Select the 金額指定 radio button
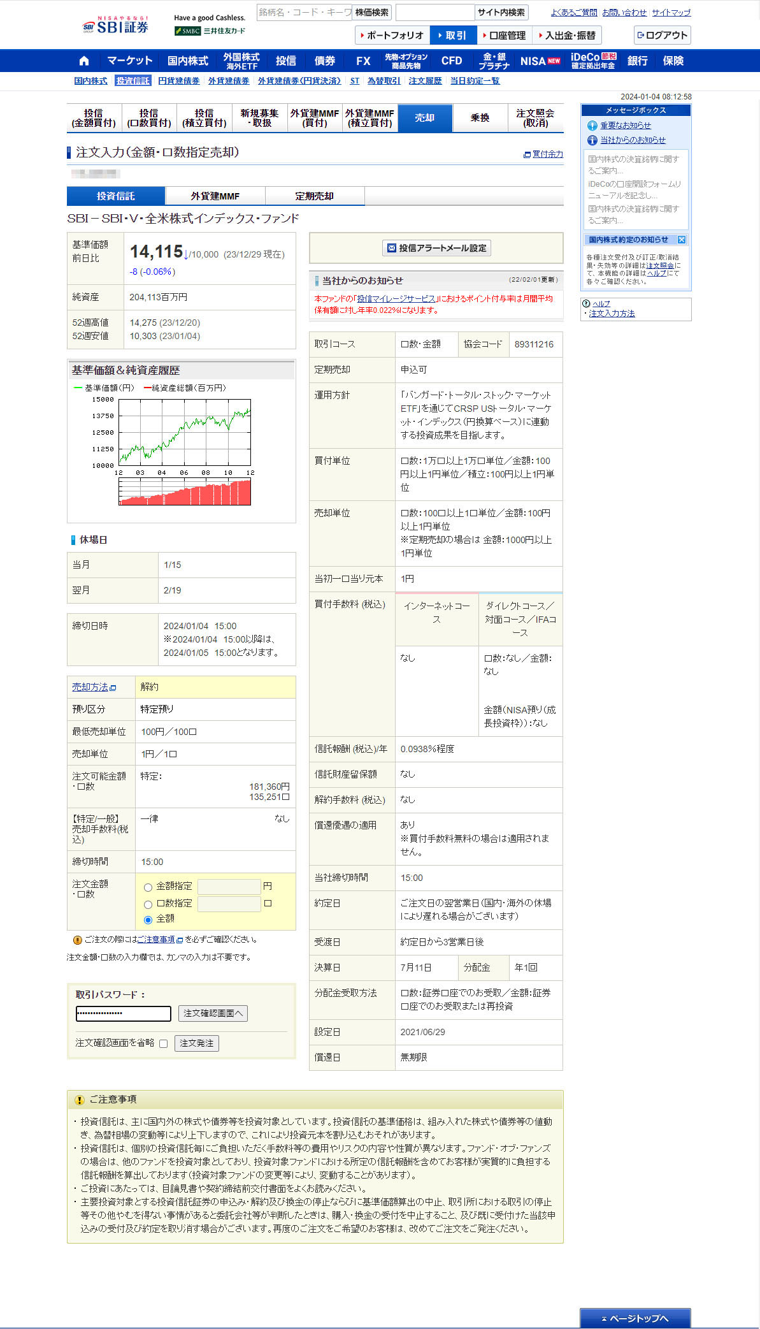This screenshot has width=760, height=1329. (x=148, y=887)
